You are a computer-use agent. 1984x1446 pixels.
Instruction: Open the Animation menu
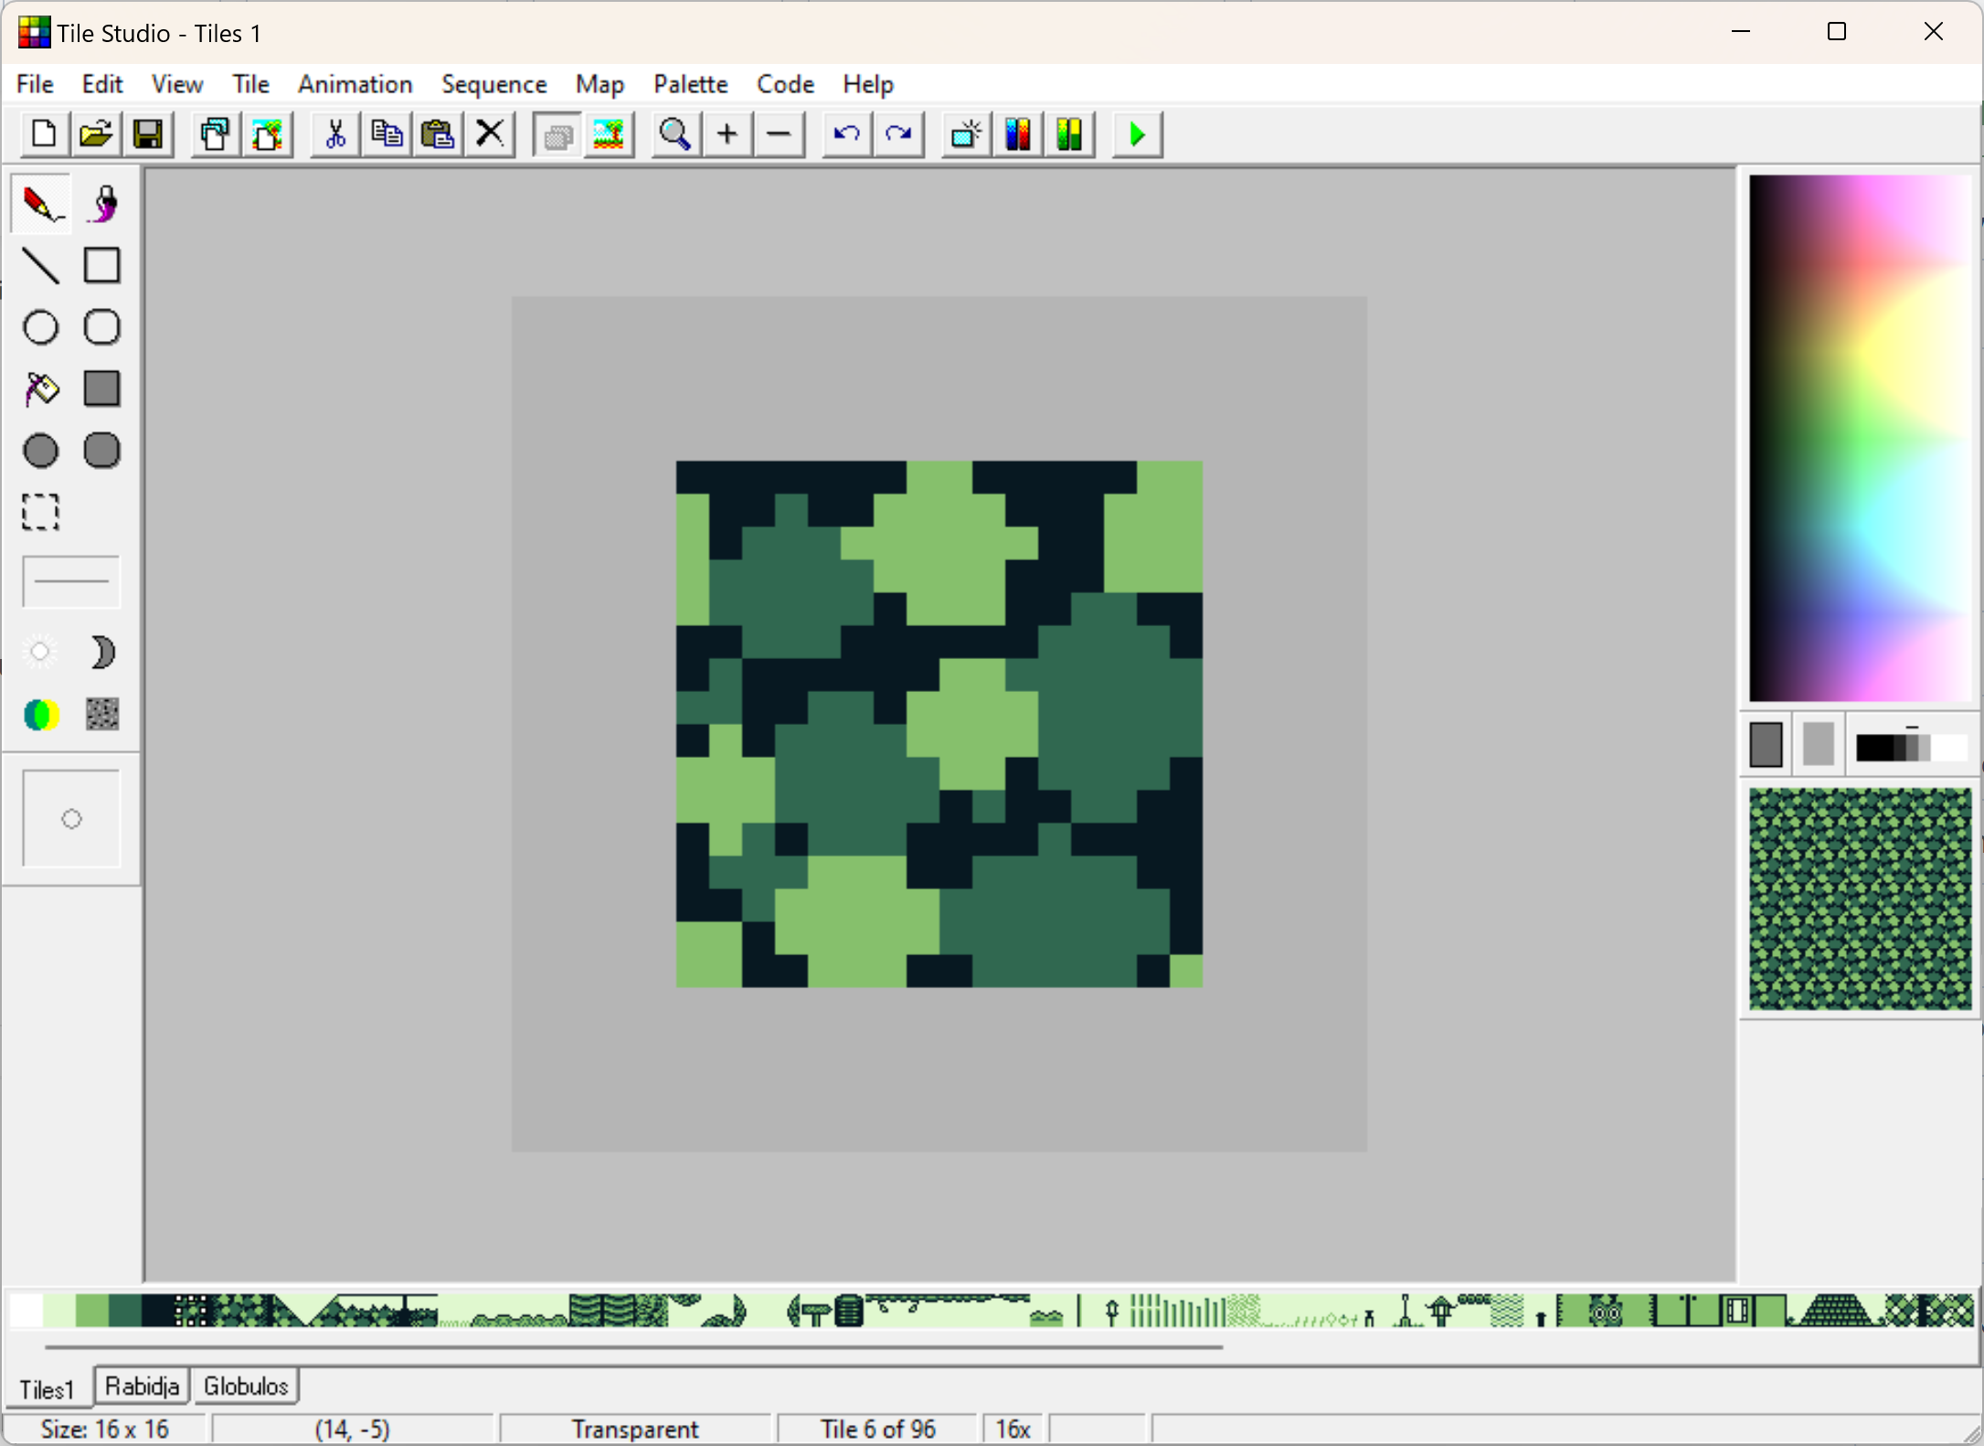pyautogui.click(x=355, y=84)
